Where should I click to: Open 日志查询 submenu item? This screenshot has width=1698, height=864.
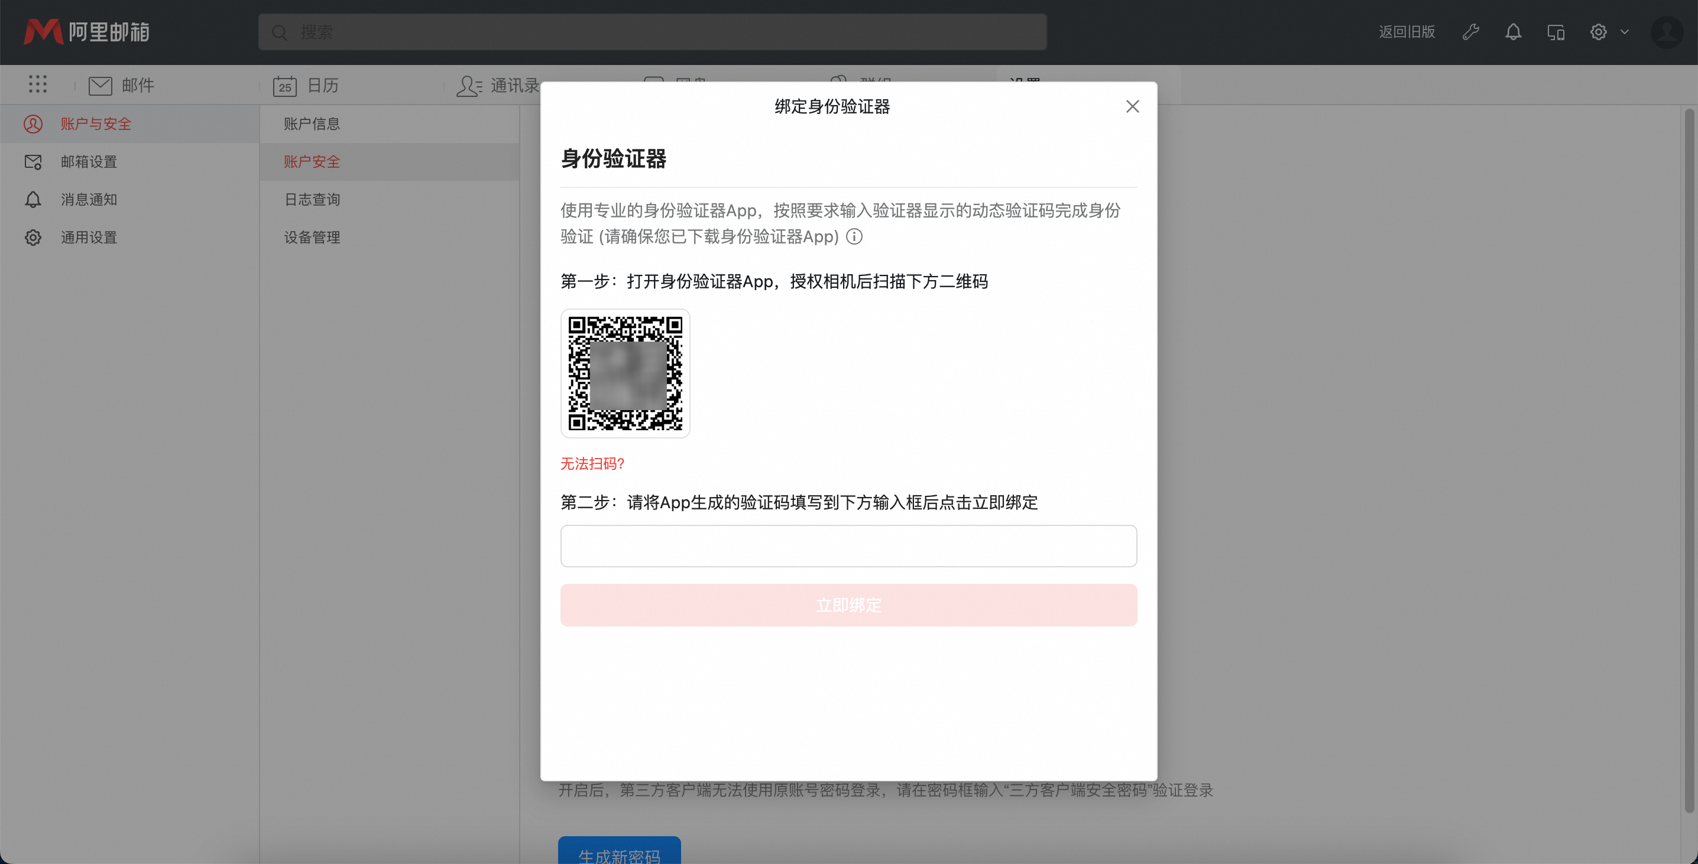pyautogui.click(x=390, y=200)
